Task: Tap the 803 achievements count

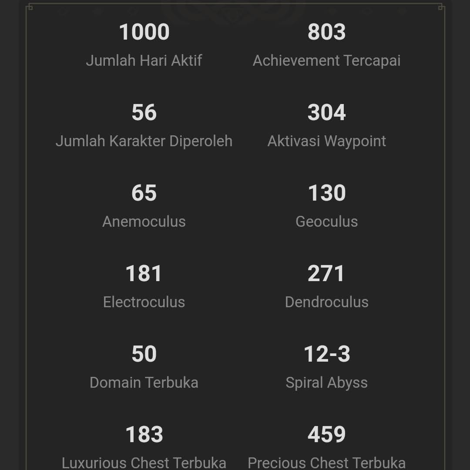Action: [x=326, y=32]
